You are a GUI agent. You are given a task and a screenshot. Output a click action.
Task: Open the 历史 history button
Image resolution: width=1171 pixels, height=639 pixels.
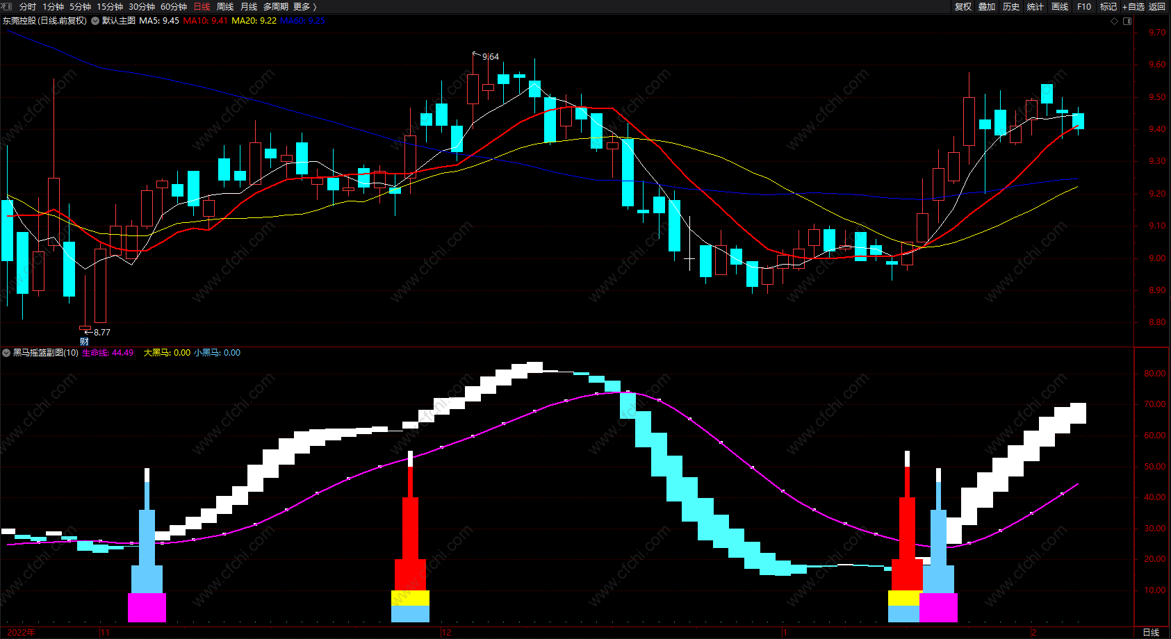(1011, 6)
